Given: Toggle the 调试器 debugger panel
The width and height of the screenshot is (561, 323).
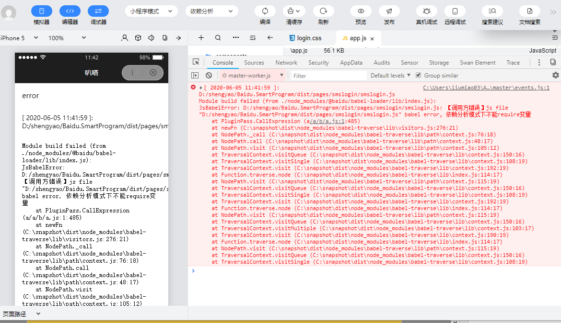Looking at the screenshot, I should (98, 11).
